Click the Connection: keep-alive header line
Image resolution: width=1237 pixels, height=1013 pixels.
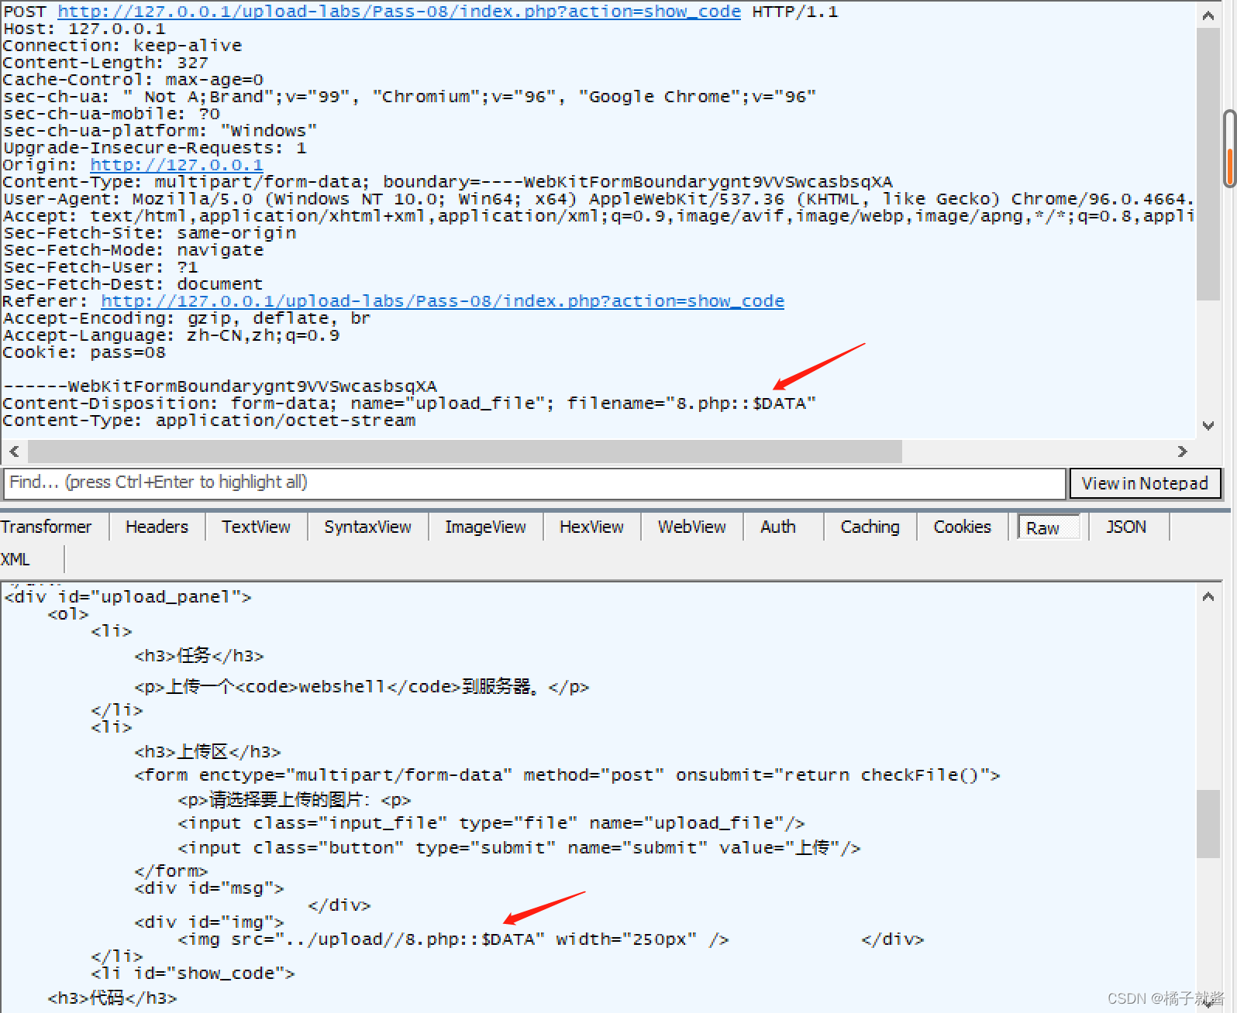pyautogui.click(x=122, y=46)
